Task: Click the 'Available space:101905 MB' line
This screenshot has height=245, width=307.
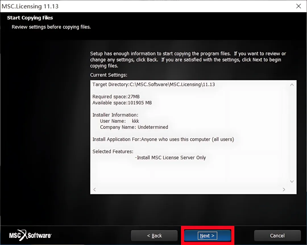Action: click(122, 103)
